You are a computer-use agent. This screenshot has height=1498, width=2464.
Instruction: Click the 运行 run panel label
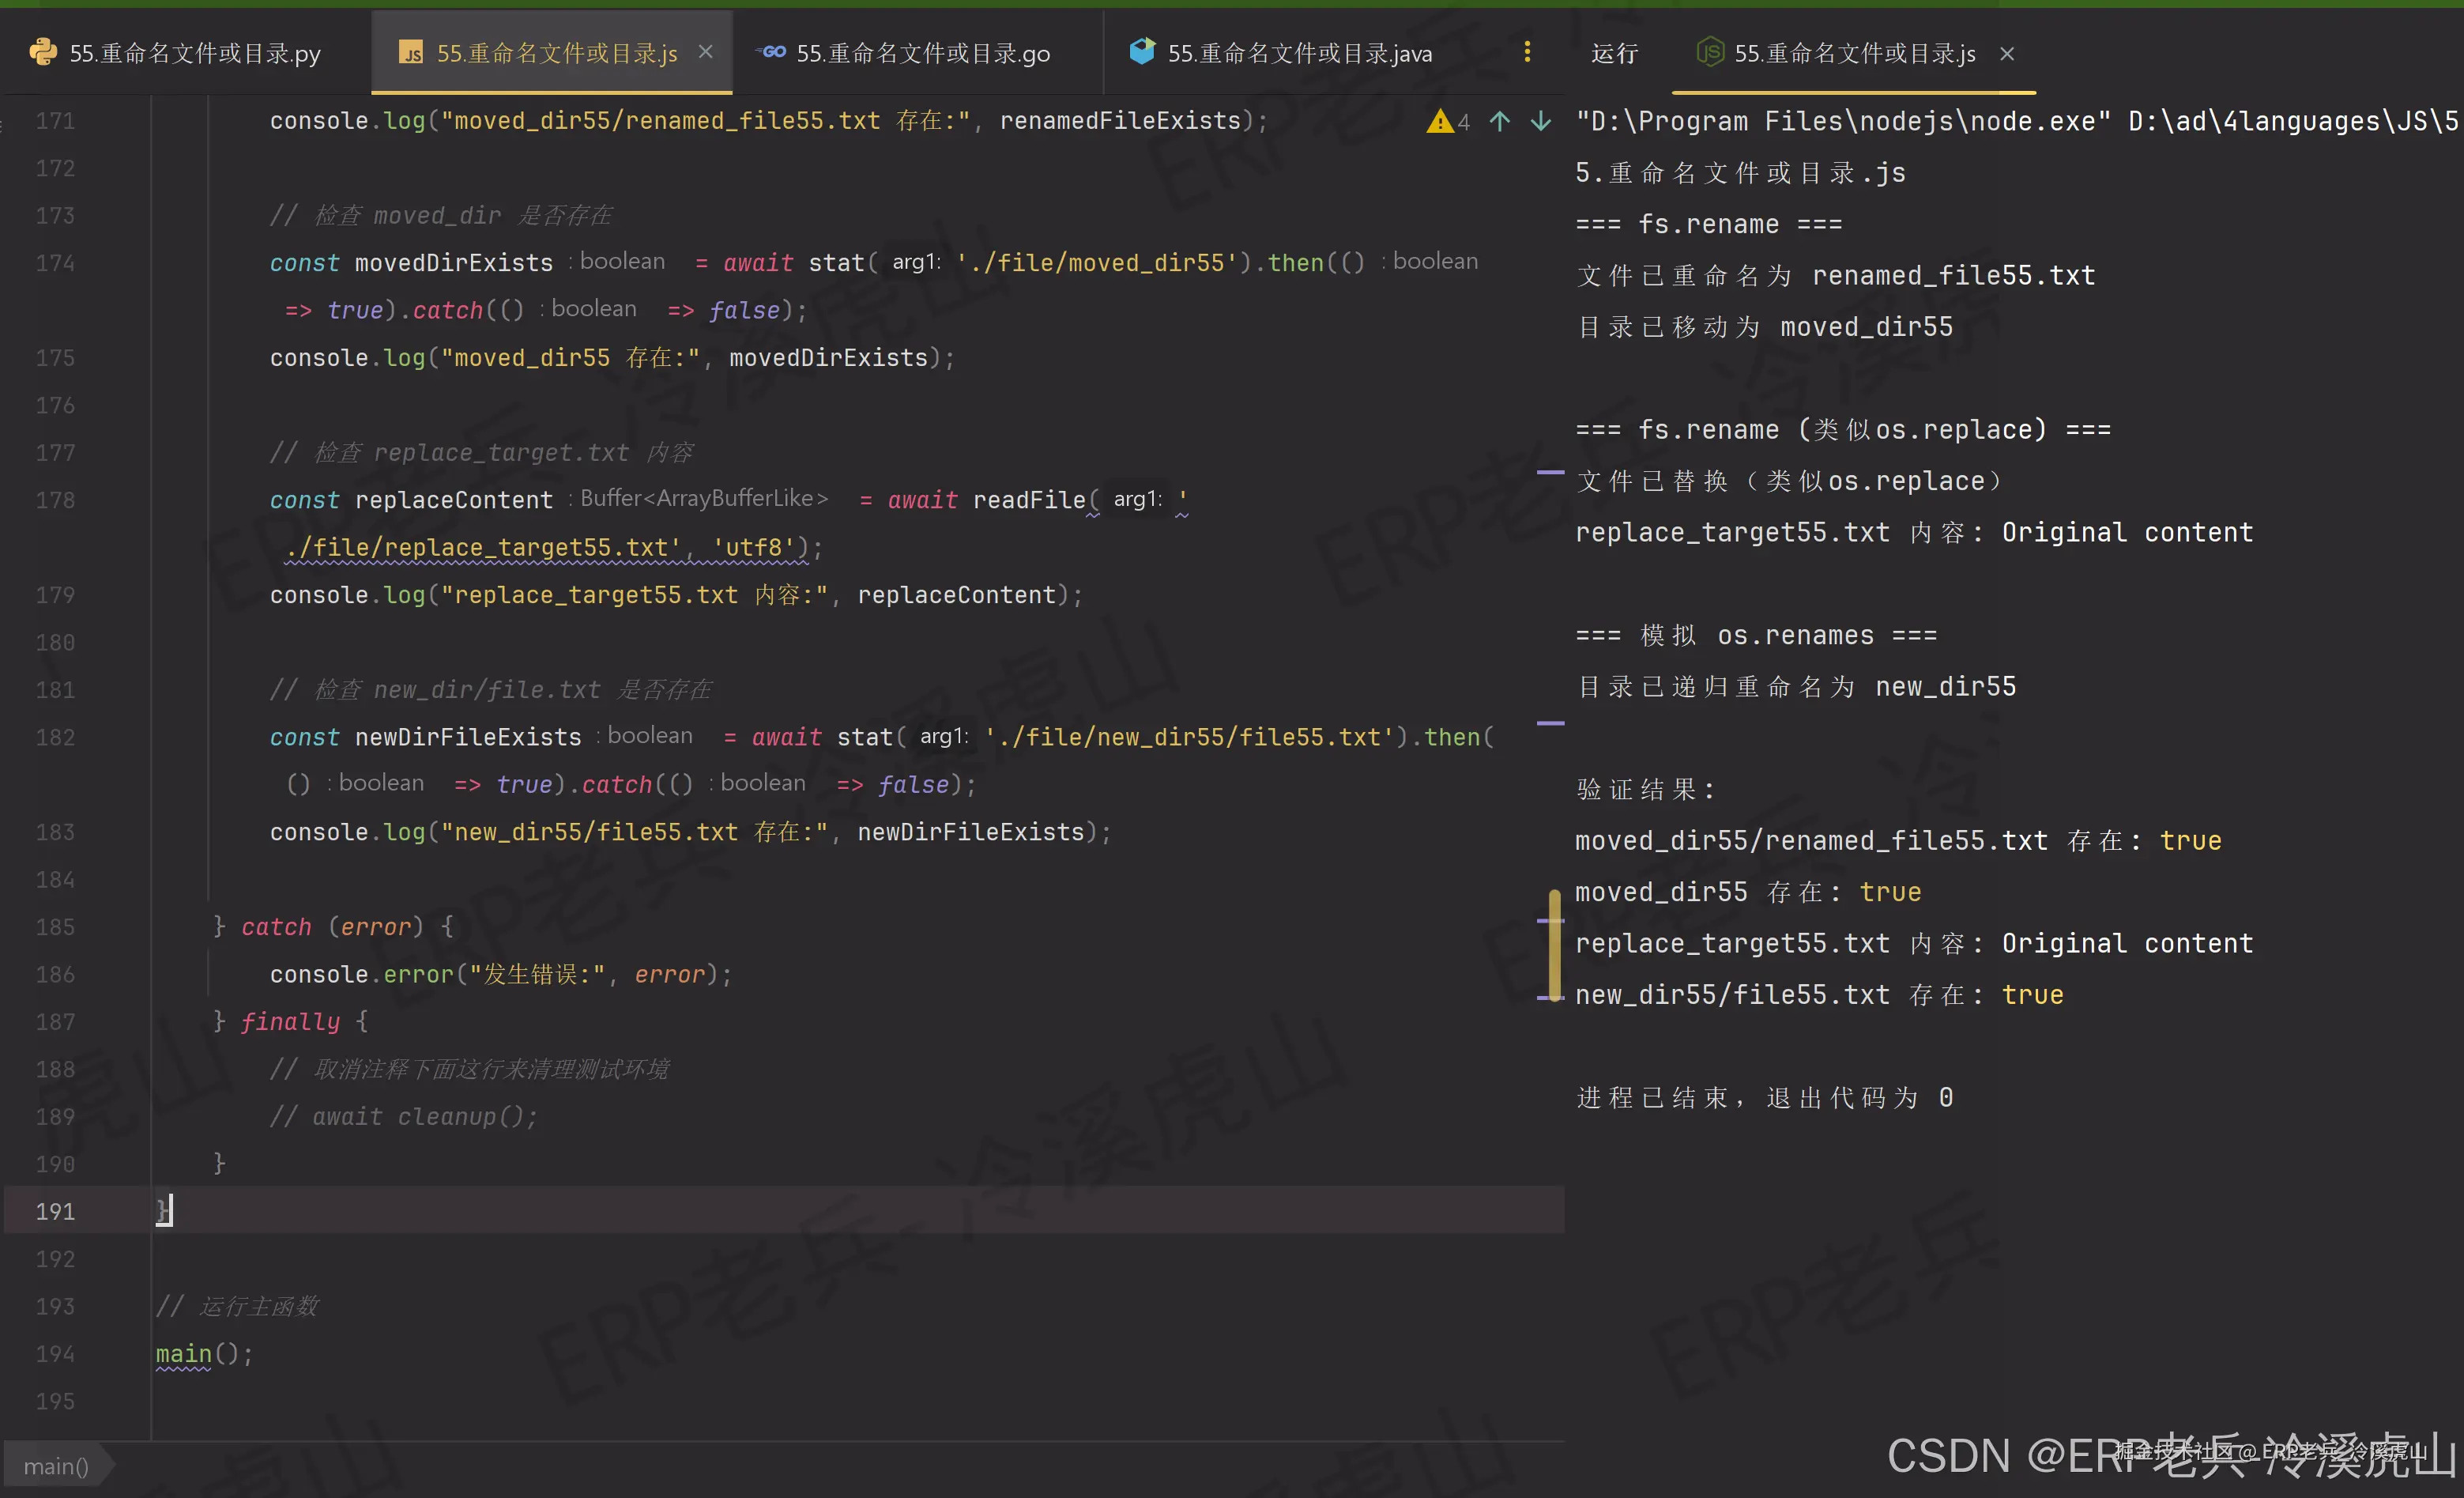point(1614,54)
